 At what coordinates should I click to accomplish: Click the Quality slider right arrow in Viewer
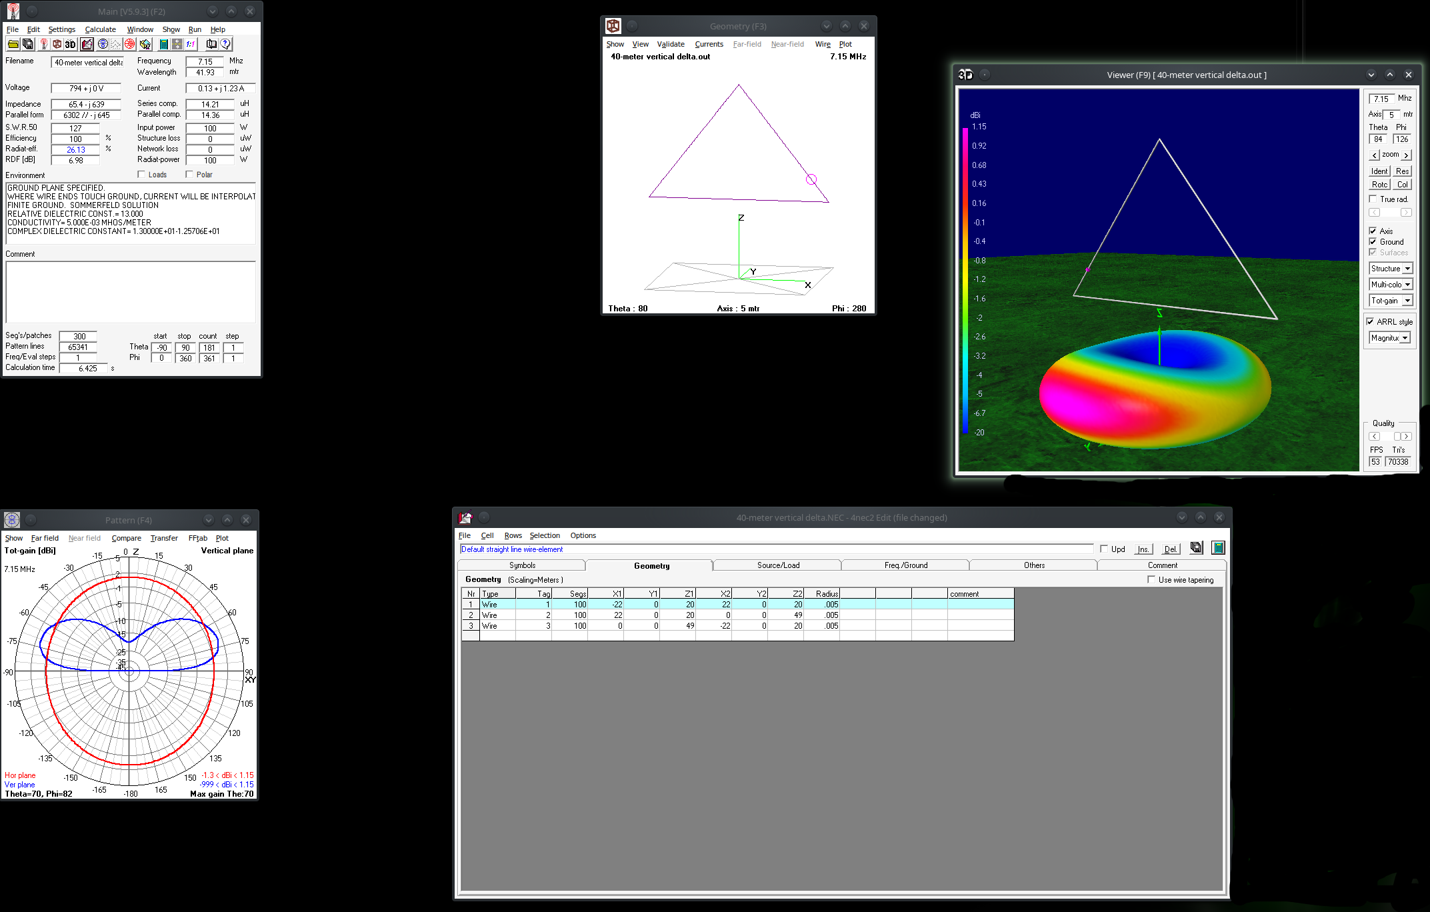1407,437
